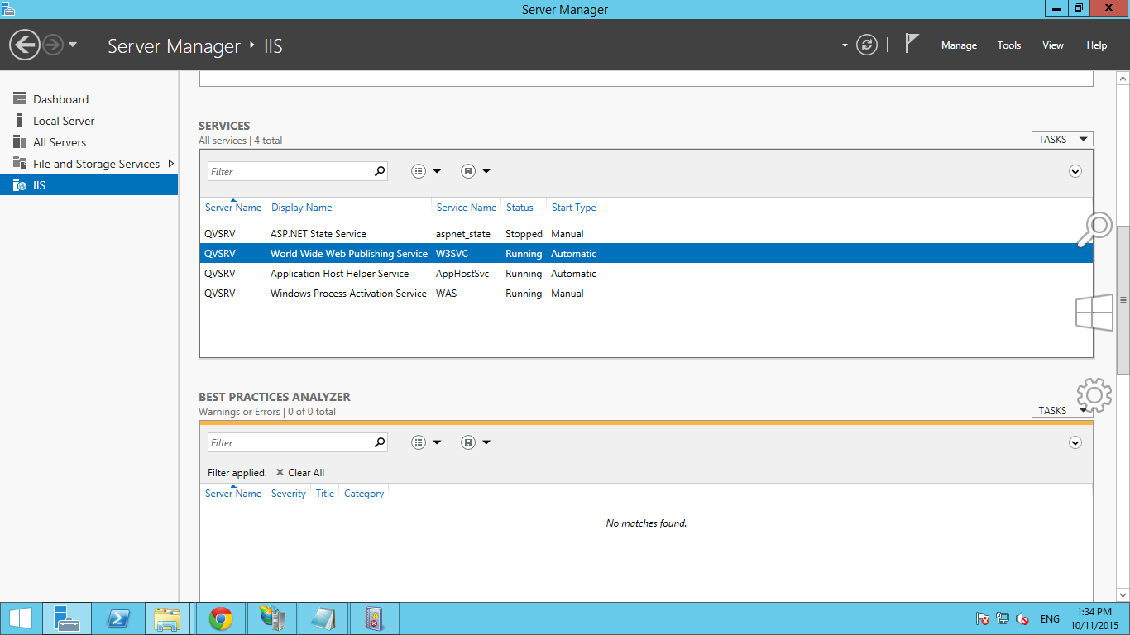Viewport: 1130px width, 635px height.
Task: Click the File and Storage Services icon
Action: point(20,164)
